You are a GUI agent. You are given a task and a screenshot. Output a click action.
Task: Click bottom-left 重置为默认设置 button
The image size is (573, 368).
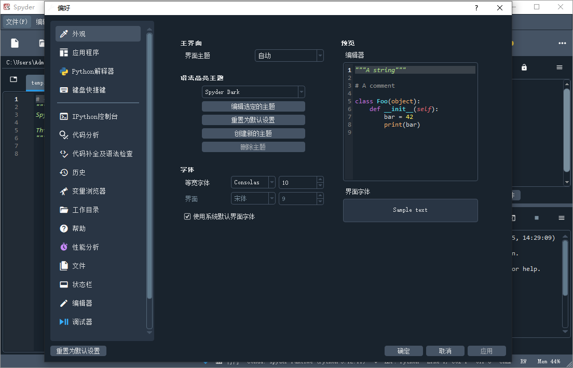78,351
